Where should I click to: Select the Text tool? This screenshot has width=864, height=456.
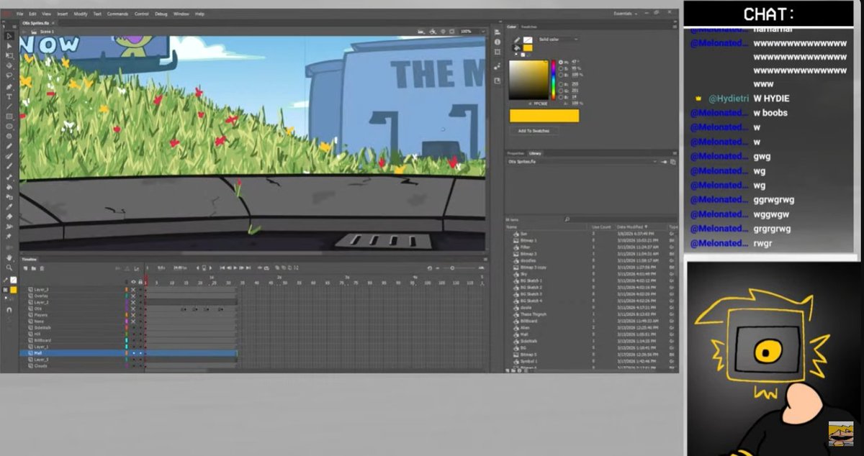(x=9, y=96)
